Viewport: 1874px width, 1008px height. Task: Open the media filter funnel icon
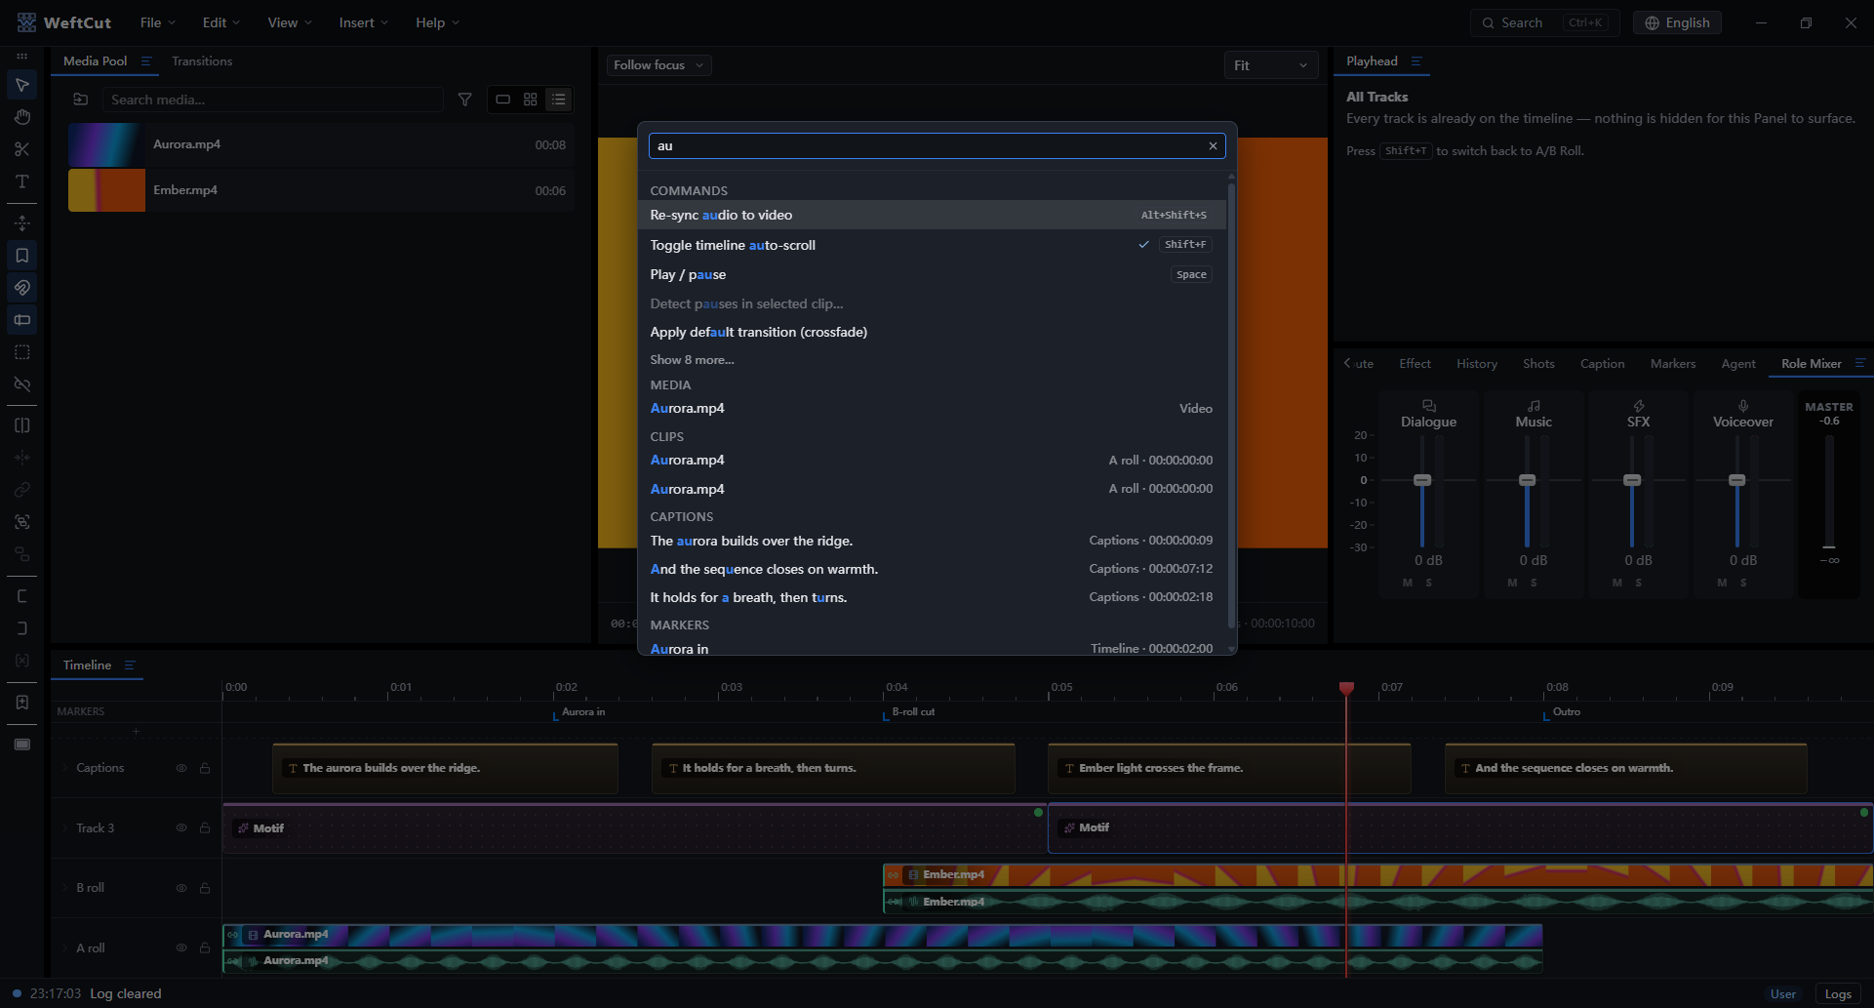[465, 100]
